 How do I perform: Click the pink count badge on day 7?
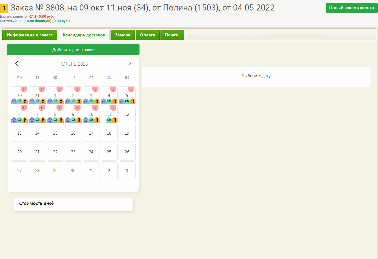coord(42,108)
